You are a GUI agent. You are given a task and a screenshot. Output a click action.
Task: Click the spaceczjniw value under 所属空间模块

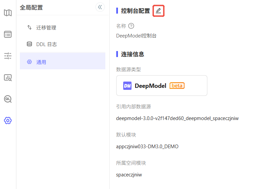click(x=129, y=175)
